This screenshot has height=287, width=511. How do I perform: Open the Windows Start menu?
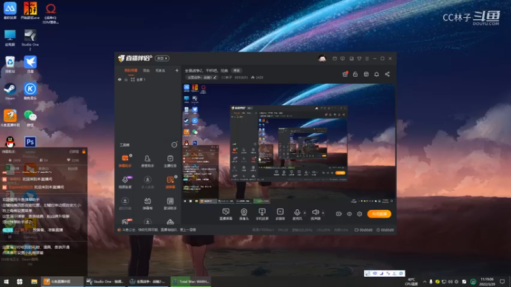[6, 281]
